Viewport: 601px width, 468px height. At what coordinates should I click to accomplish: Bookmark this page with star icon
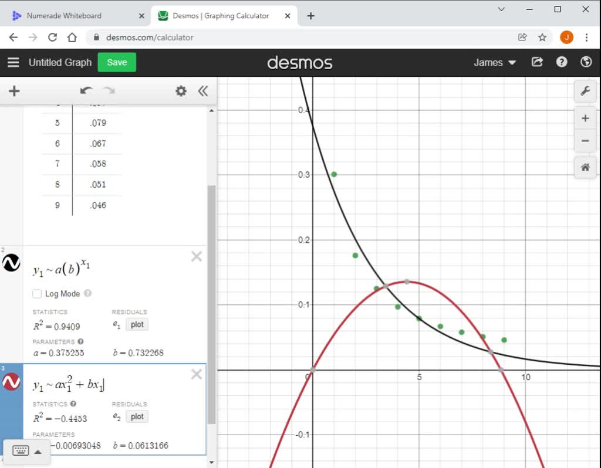[542, 37]
